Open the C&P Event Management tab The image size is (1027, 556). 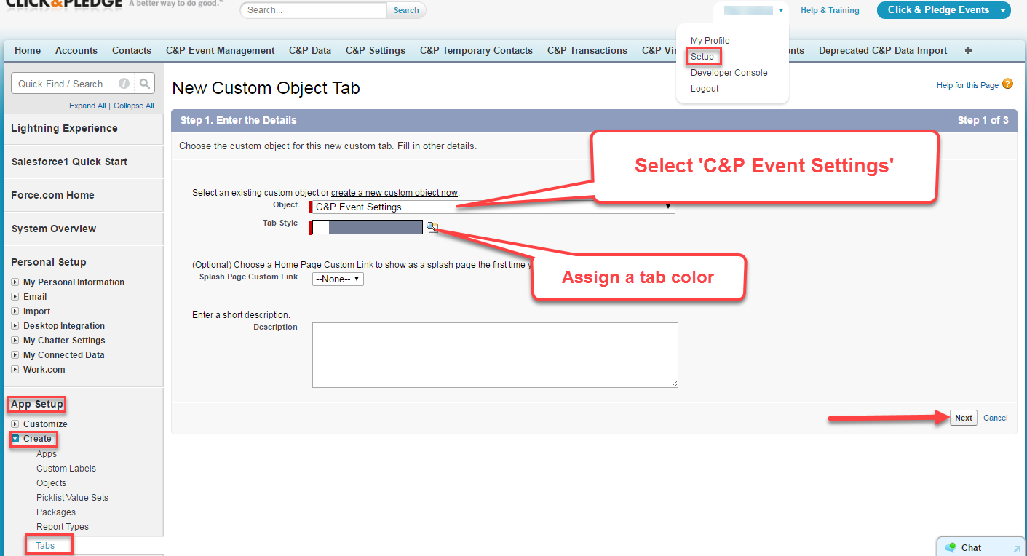click(x=221, y=50)
